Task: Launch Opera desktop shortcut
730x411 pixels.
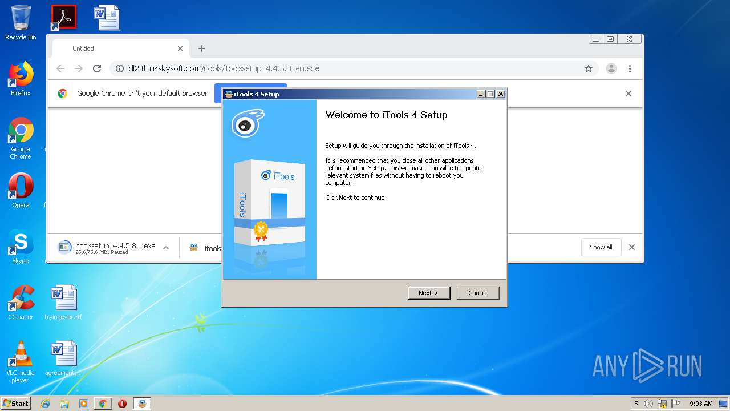Action: point(21,190)
